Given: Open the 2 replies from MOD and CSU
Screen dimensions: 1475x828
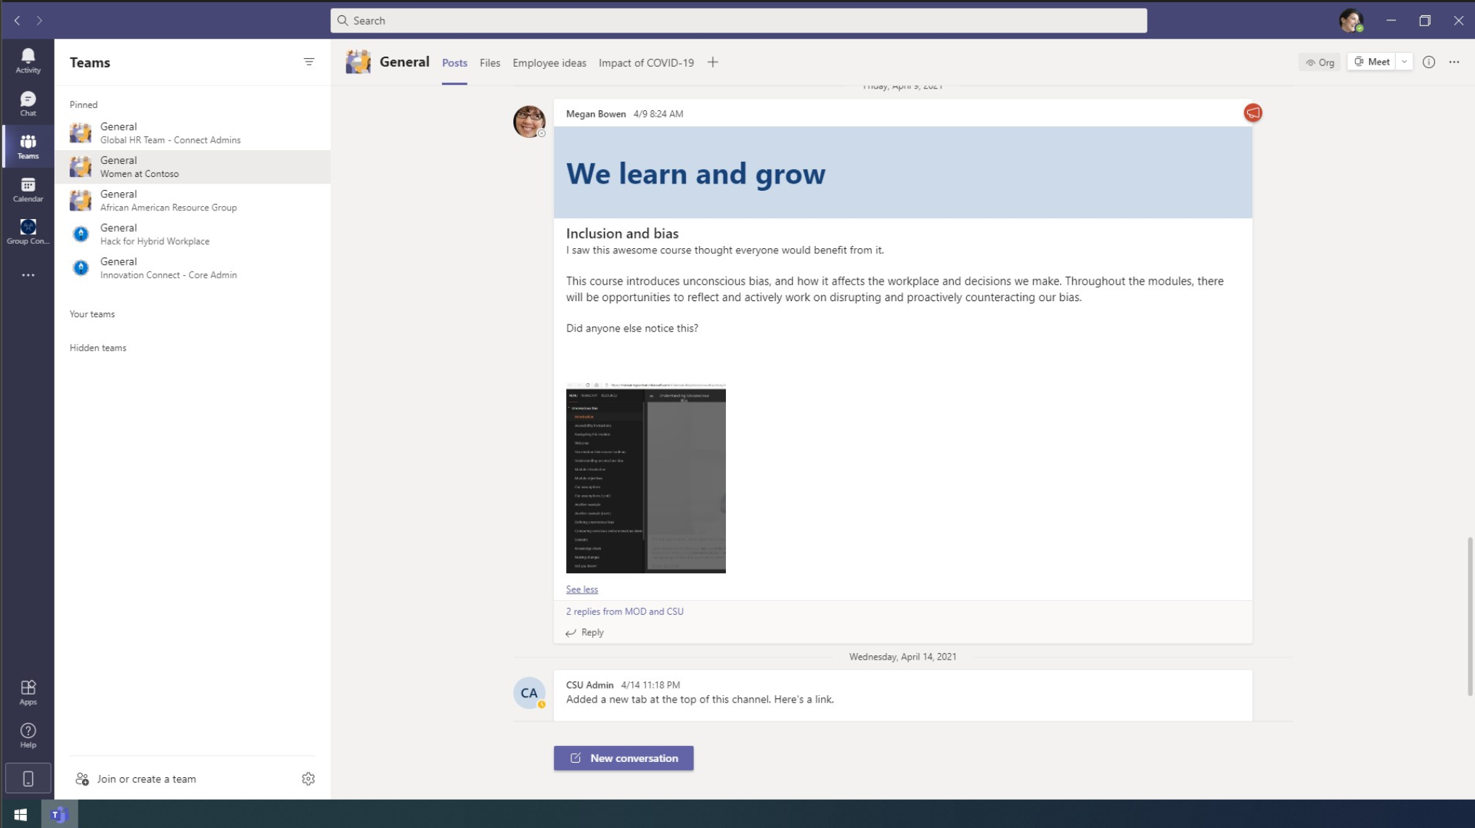Looking at the screenshot, I should click(625, 610).
